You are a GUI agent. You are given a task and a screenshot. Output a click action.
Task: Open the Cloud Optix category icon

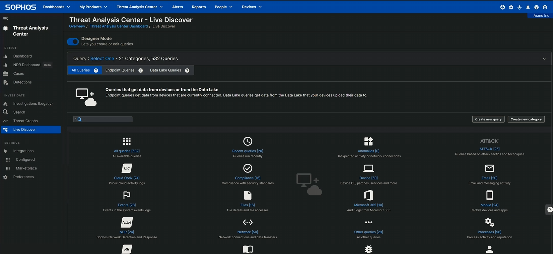click(127, 168)
